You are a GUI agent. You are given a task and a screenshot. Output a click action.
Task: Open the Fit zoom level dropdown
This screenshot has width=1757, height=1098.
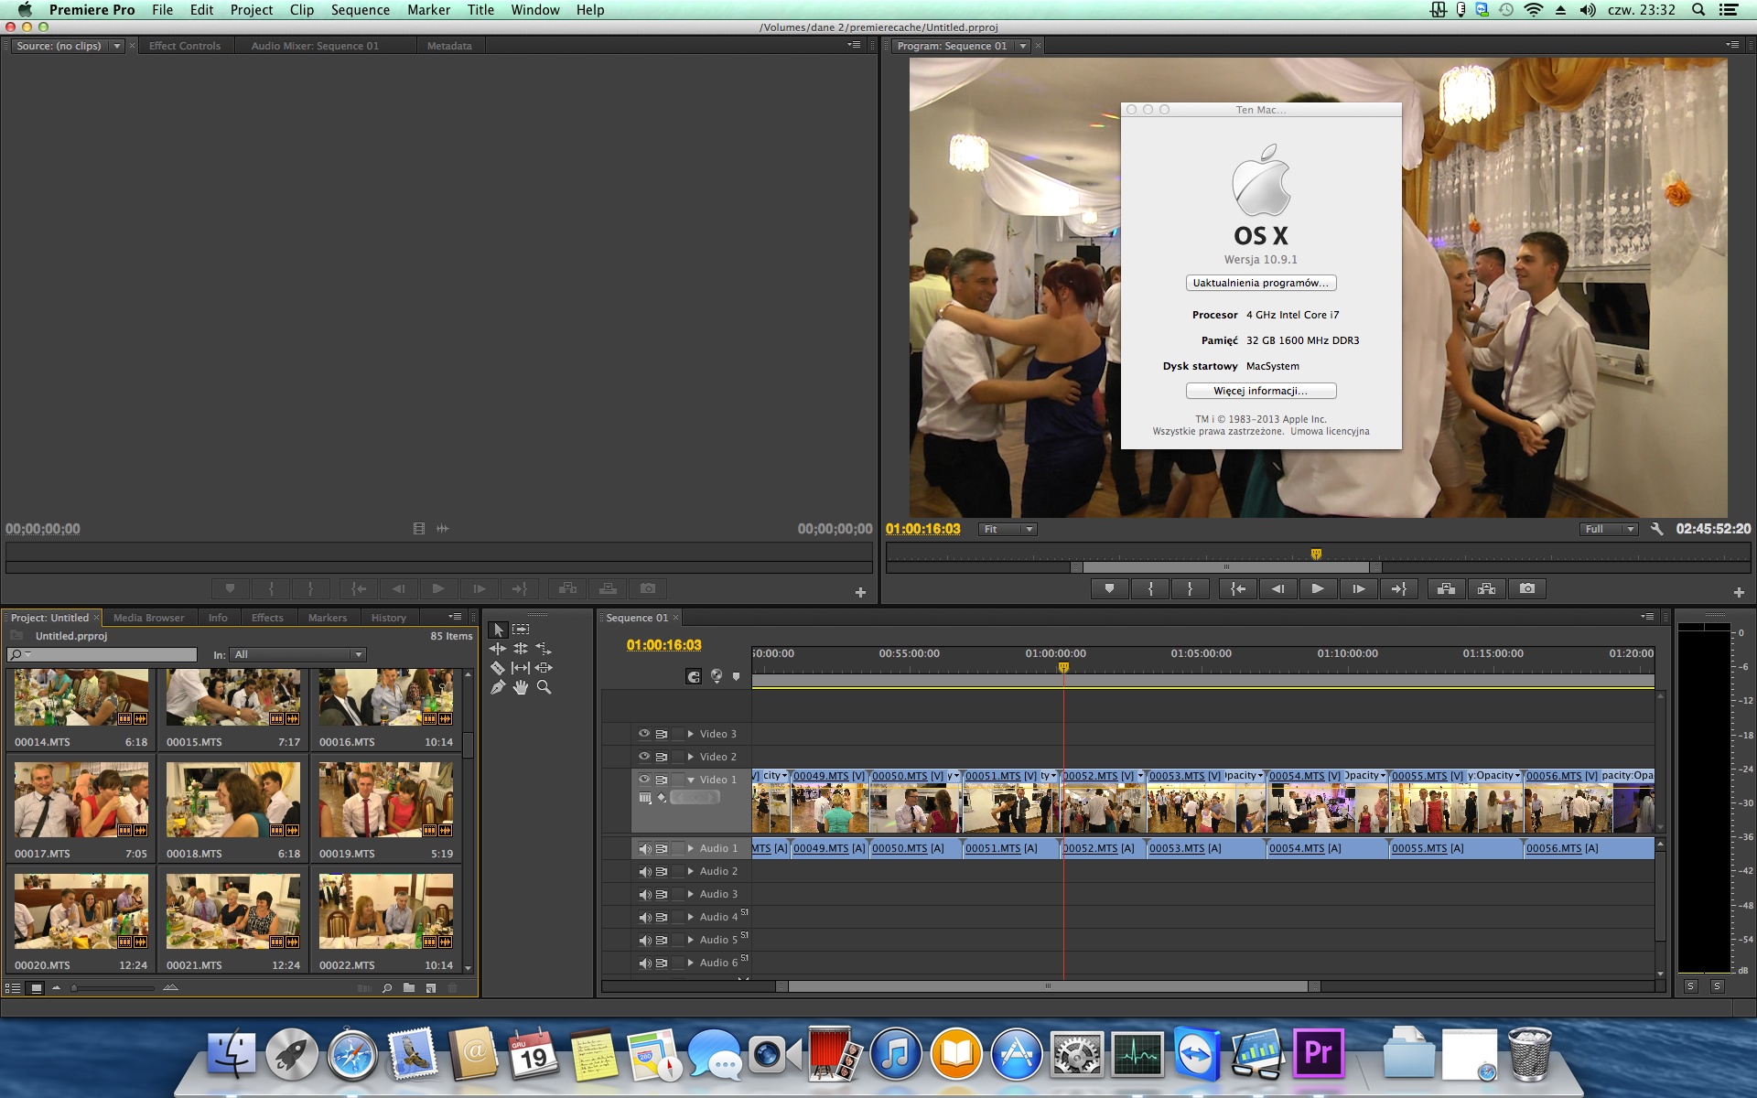click(1007, 529)
